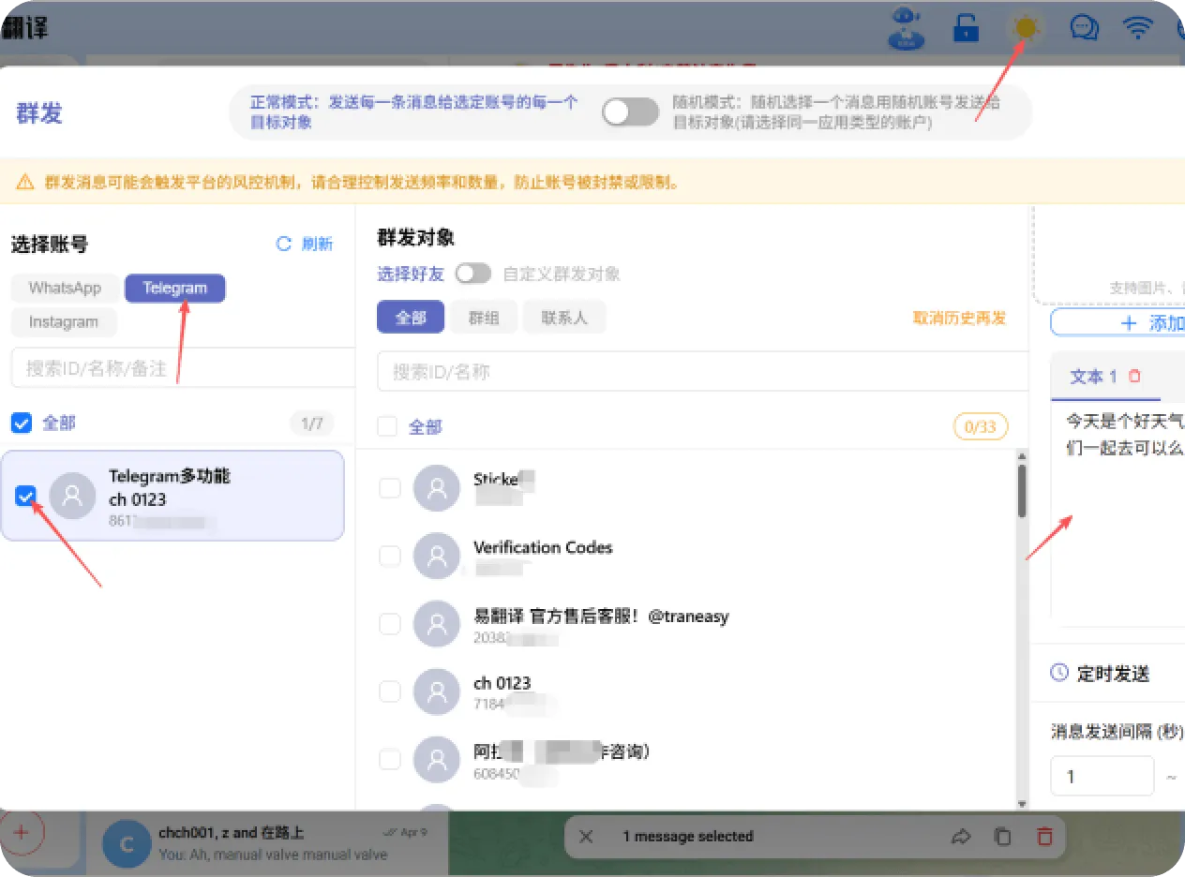The width and height of the screenshot is (1185, 877).
Task: Click the Sticke contact avatar
Action: 436,487
